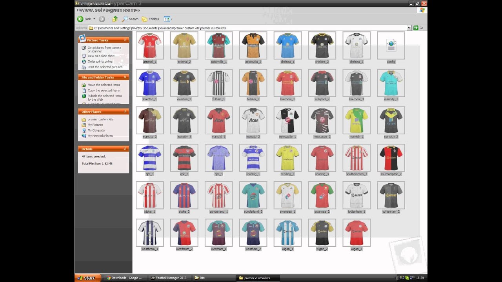
Task: Click Order prints online link
Action: pos(100,61)
